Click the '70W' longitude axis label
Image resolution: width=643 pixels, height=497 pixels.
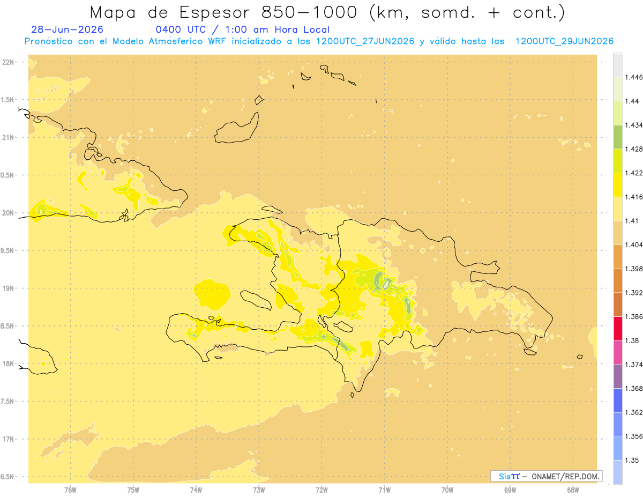tap(447, 489)
